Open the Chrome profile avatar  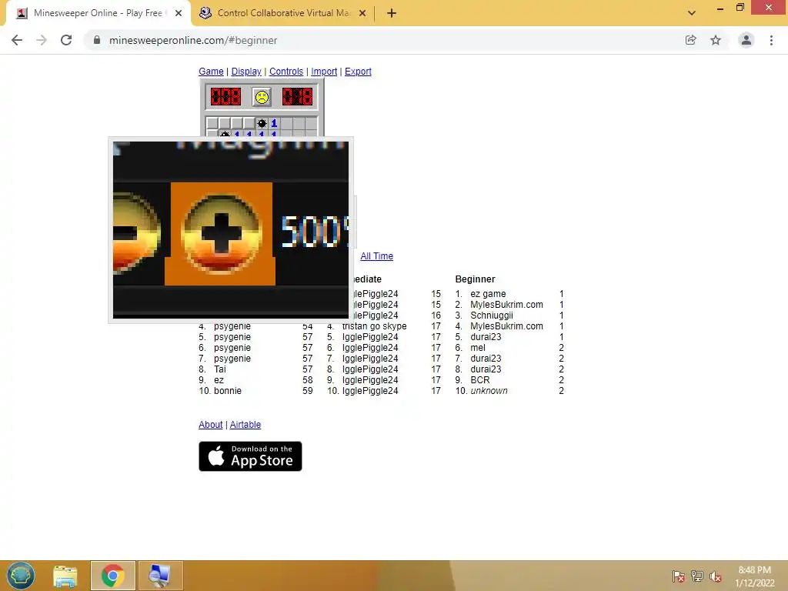click(x=746, y=40)
